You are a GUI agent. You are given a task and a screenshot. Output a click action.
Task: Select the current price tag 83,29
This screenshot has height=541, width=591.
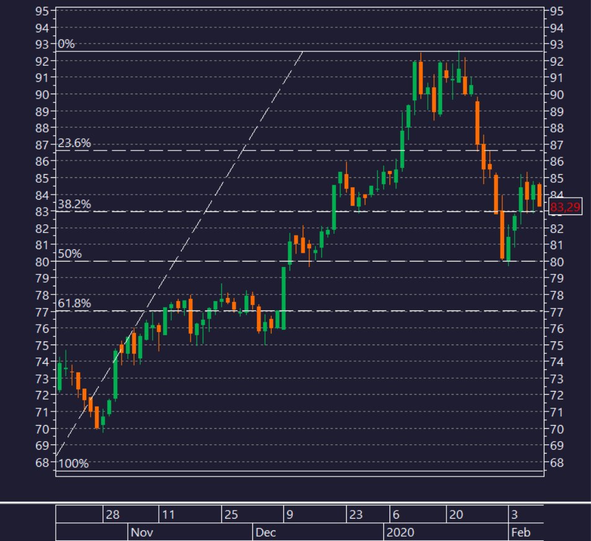coord(565,207)
